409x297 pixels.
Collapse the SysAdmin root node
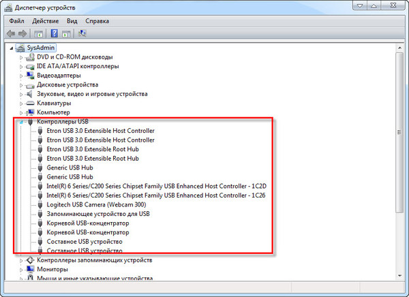pos(12,48)
